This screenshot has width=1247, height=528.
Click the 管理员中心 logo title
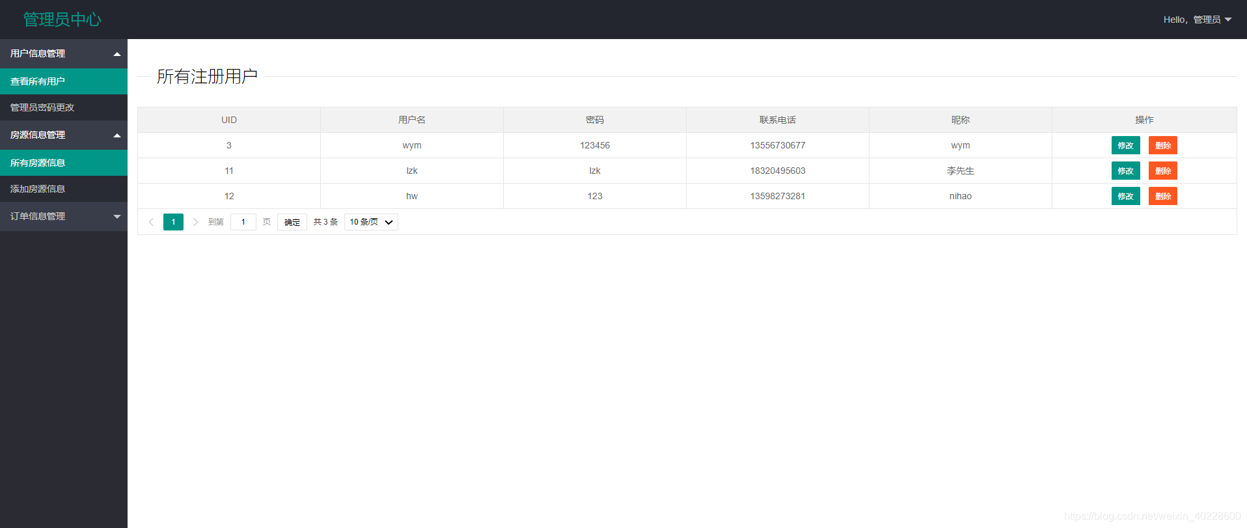pyautogui.click(x=62, y=20)
